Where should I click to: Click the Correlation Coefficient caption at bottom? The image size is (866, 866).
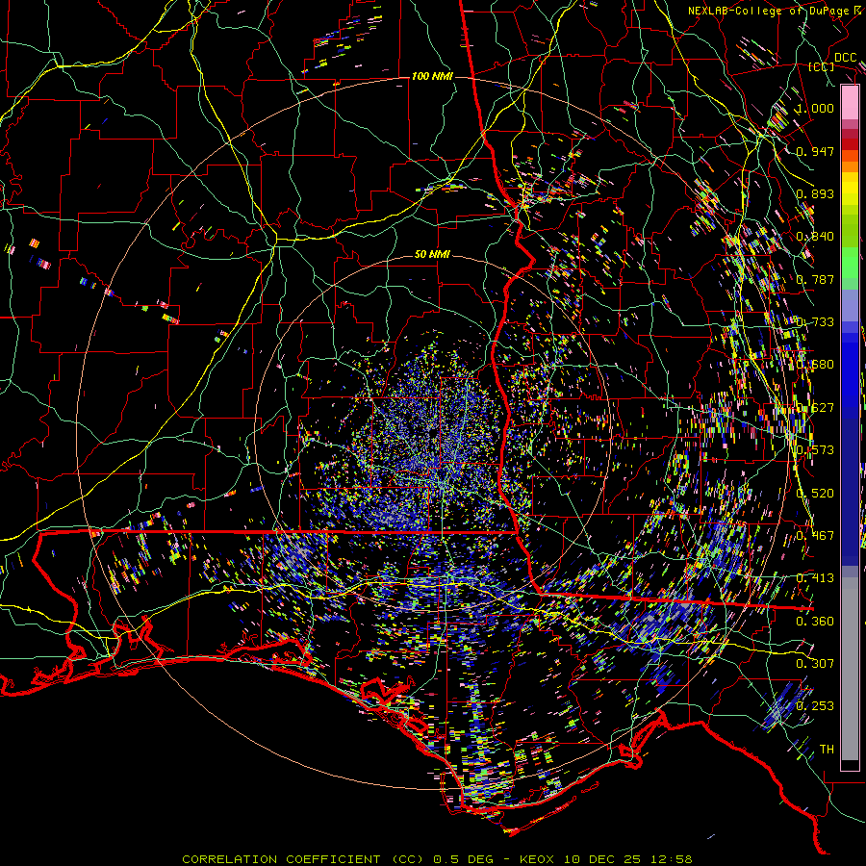437,859
